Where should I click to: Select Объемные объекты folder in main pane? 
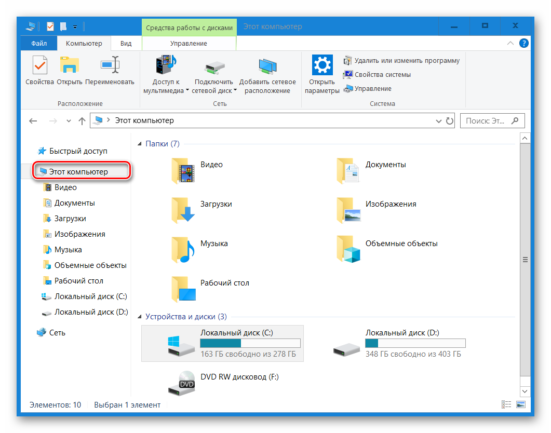click(387, 250)
